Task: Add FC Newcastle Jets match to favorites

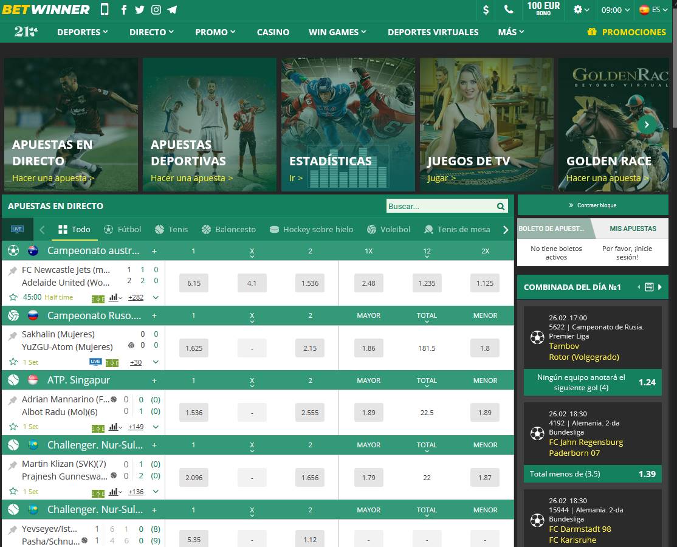Action: tap(13, 297)
